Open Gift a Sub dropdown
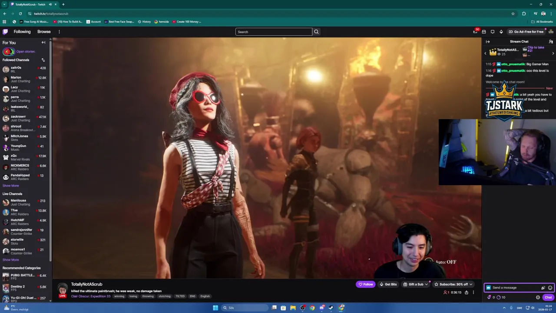Screen dimensions: 556x313 point(416,284)
